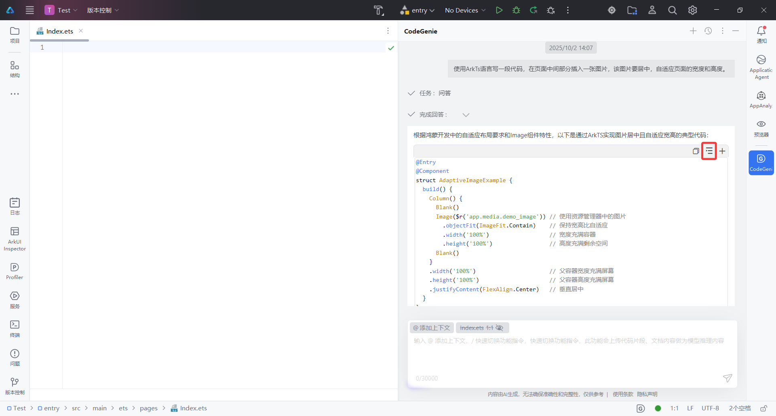Open the Structure panel (结构)
The width and height of the screenshot is (776, 416).
click(15, 69)
